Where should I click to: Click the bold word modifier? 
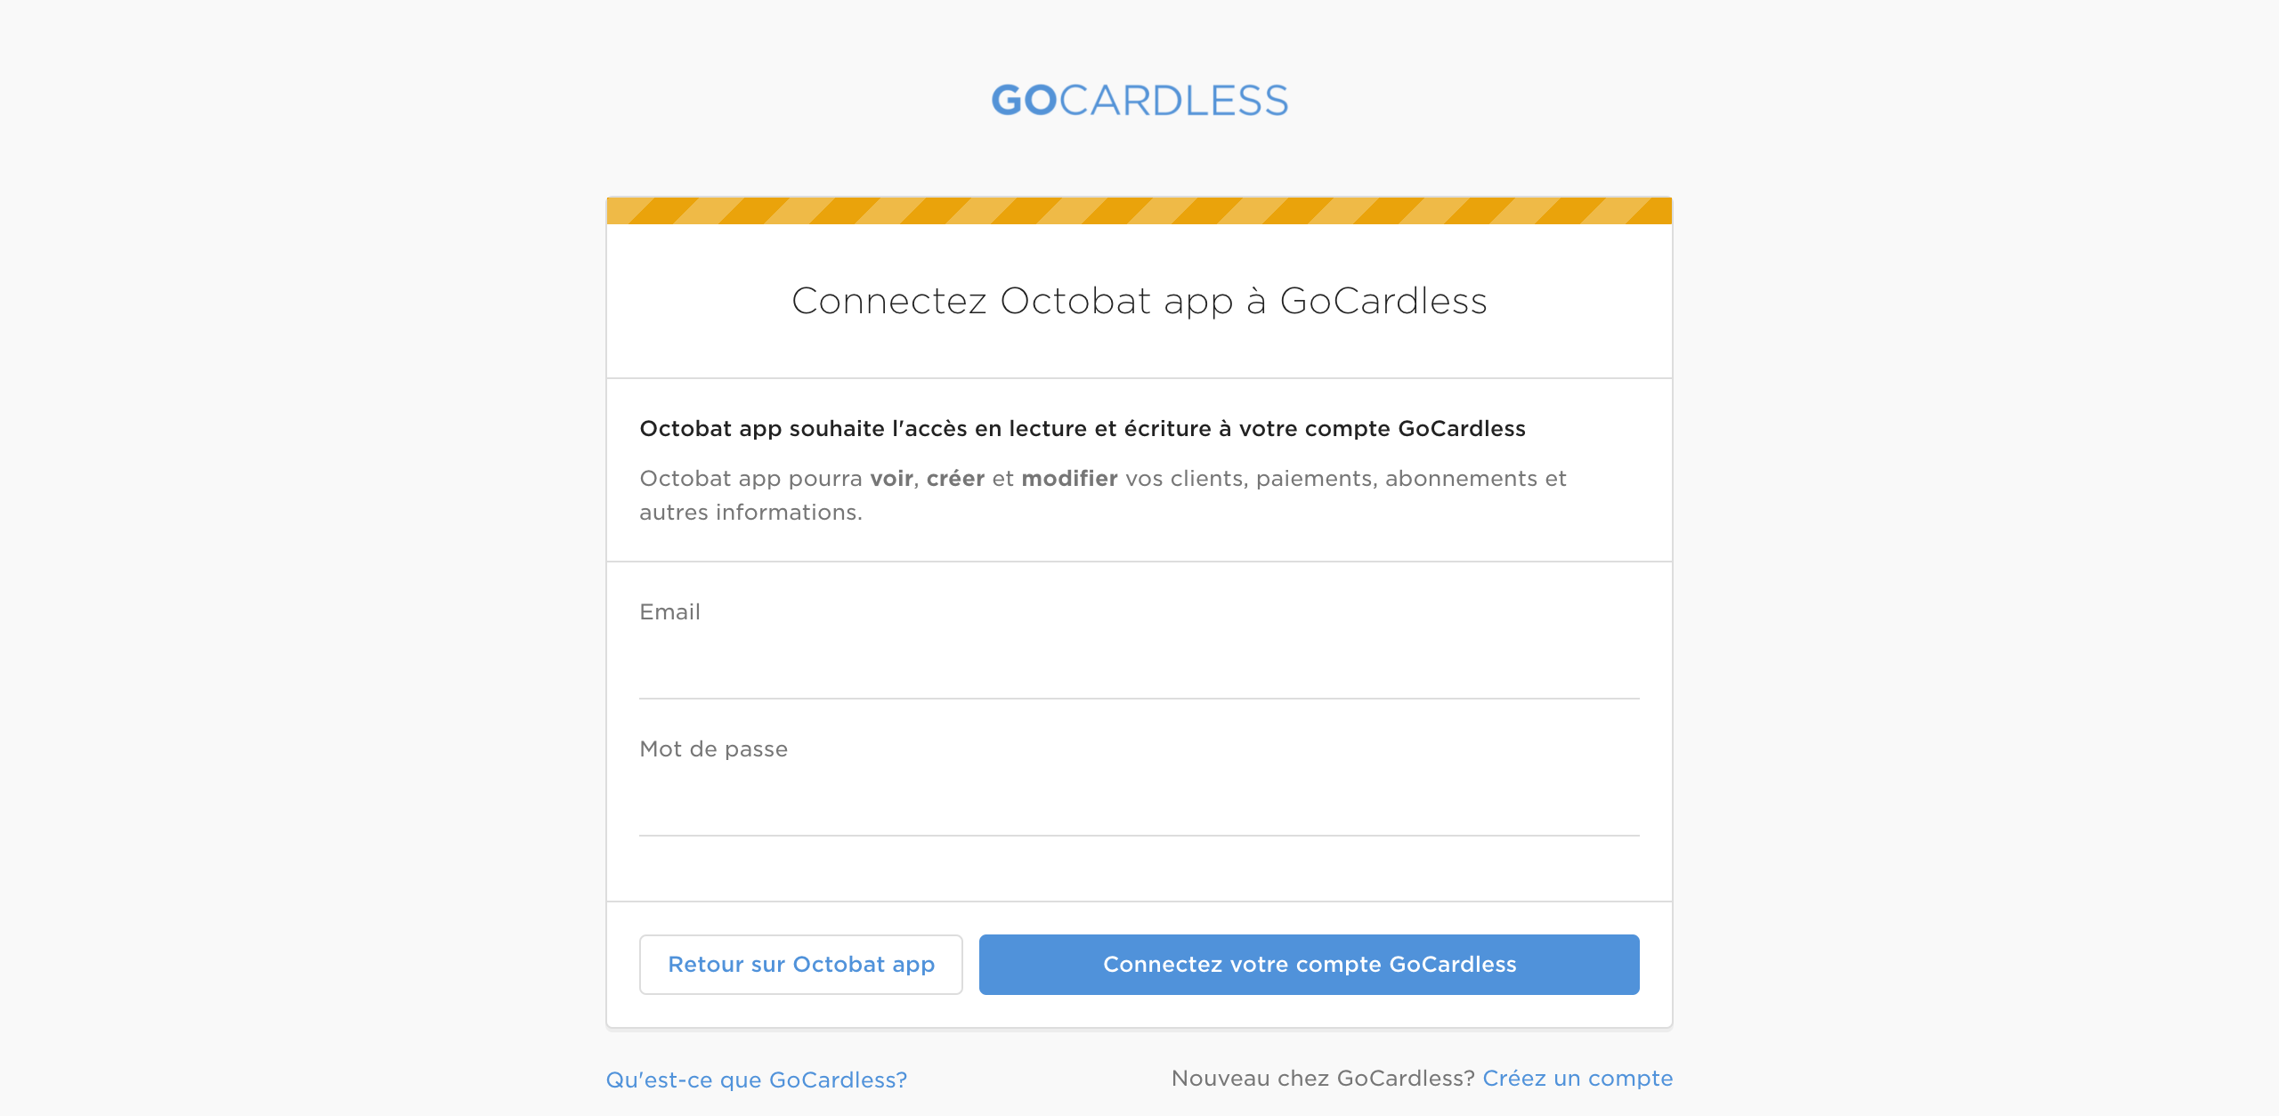[1069, 478]
